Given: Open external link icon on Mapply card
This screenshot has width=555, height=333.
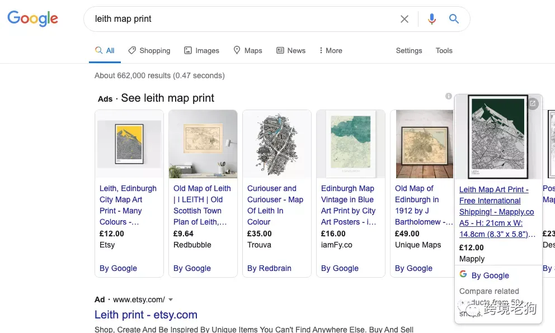Looking at the screenshot, I should pos(533,103).
